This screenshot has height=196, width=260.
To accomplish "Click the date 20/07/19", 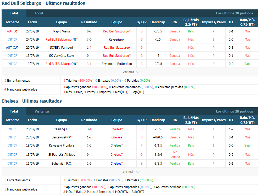I will point(32,48).
